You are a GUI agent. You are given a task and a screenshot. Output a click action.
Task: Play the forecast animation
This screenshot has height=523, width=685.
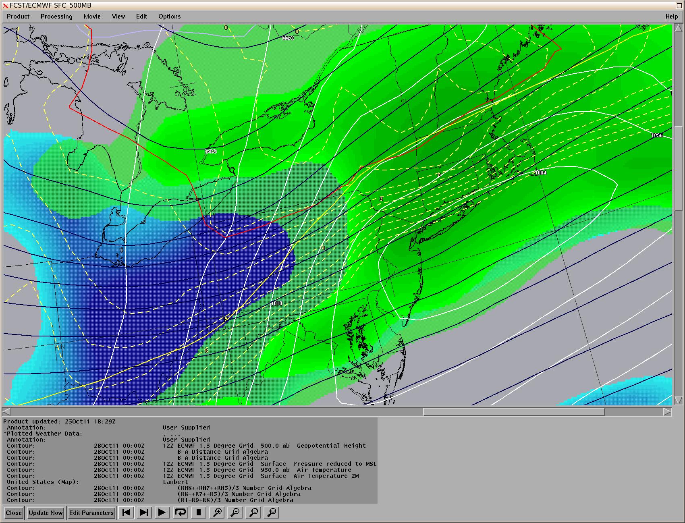coord(162,513)
